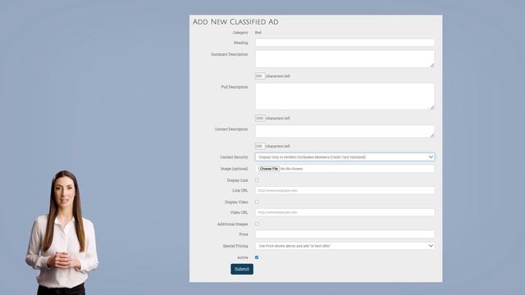This screenshot has height=295, width=525.
Task: Click the Choose File button
Action: click(269, 169)
